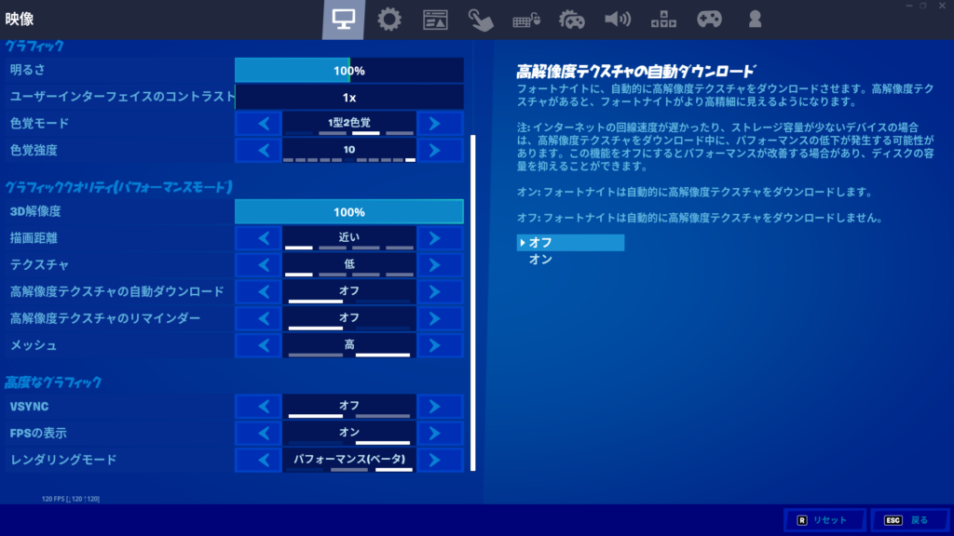Viewport: 954px width, 536px height.
Task: Open the Keyboard and Mouse settings icon
Action: (526, 18)
